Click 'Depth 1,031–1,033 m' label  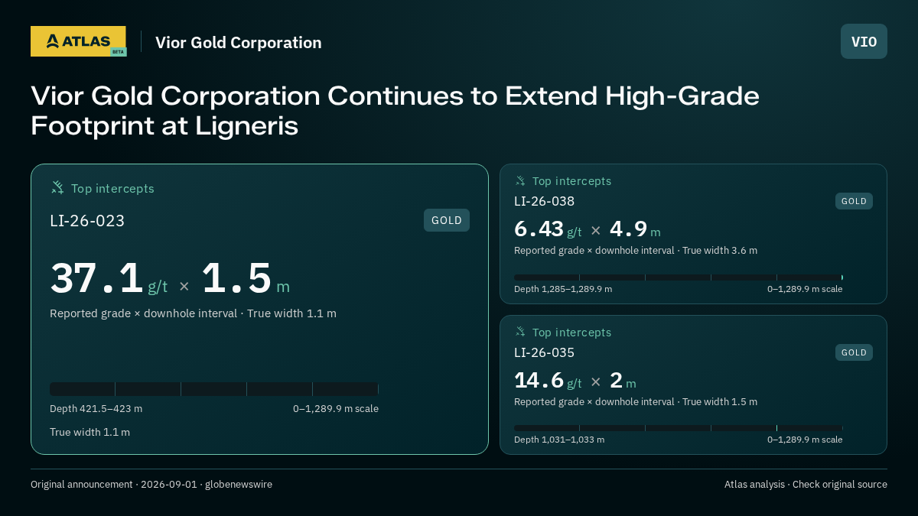[x=559, y=440]
